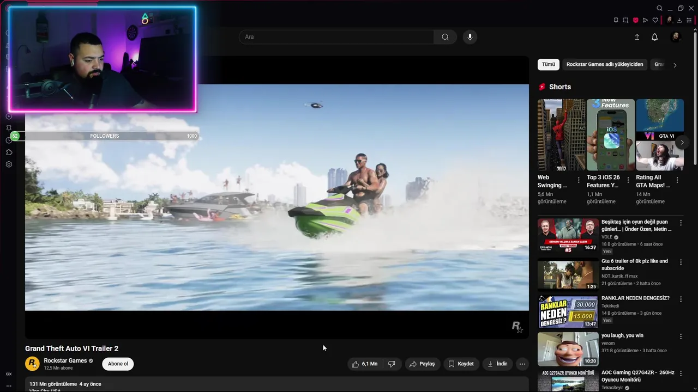
Task: Open options menu for Rating All GTA Maps short
Action: point(677,180)
